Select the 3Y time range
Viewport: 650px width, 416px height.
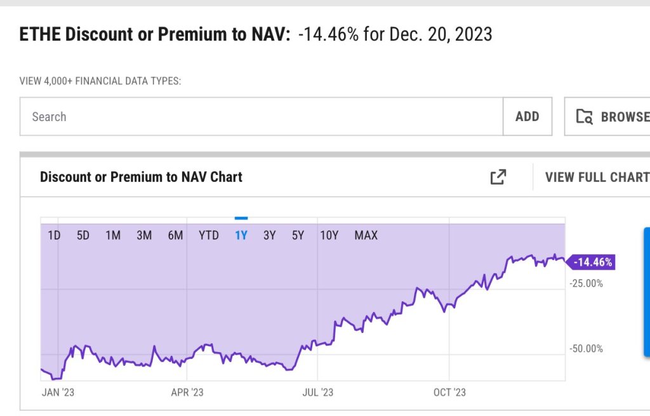(x=269, y=235)
